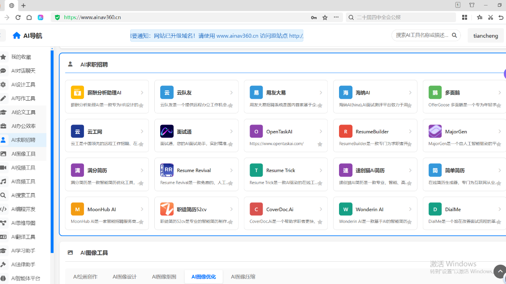This screenshot has width=506, height=284.
Task: Favorite 面试通 using its star
Action: [x=231, y=144]
